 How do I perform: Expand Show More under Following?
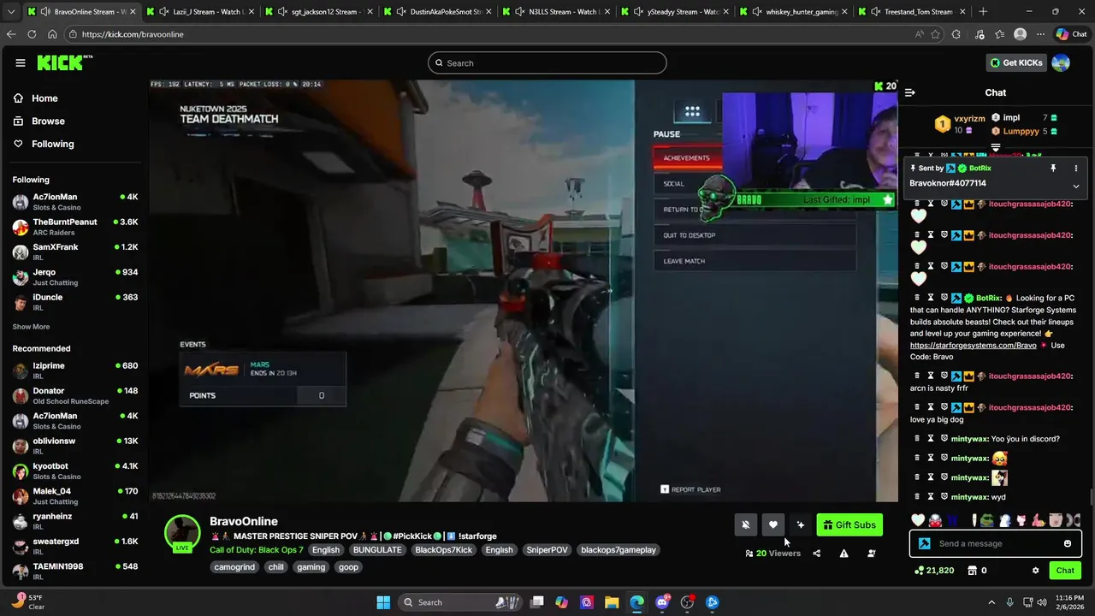coord(31,327)
